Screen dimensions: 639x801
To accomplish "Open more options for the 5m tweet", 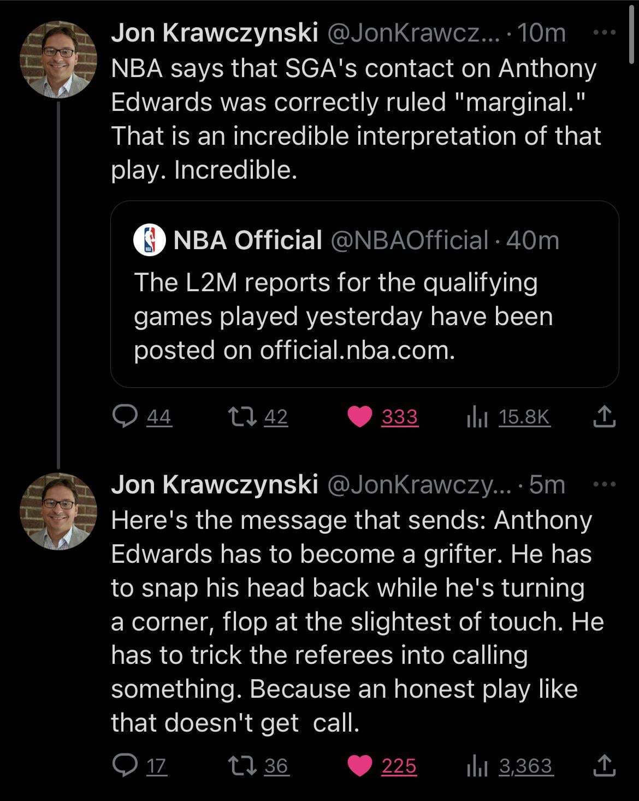I will (605, 484).
